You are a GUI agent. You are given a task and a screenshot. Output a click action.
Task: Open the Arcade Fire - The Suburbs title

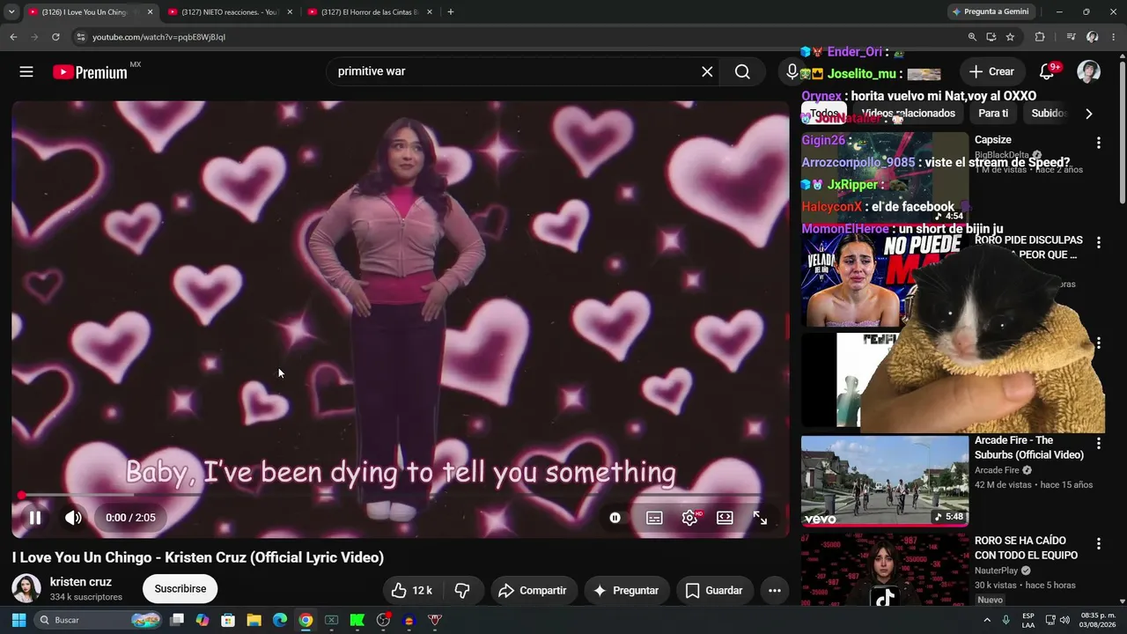coord(1029,447)
